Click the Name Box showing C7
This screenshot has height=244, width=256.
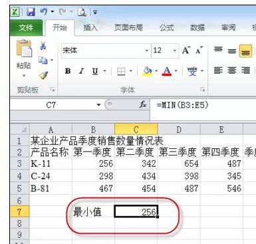[51, 104]
